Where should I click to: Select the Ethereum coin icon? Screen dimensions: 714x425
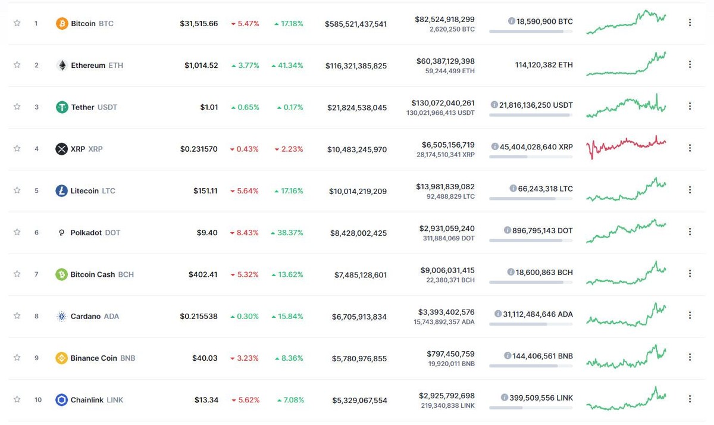pyautogui.click(x=61, y=65)
